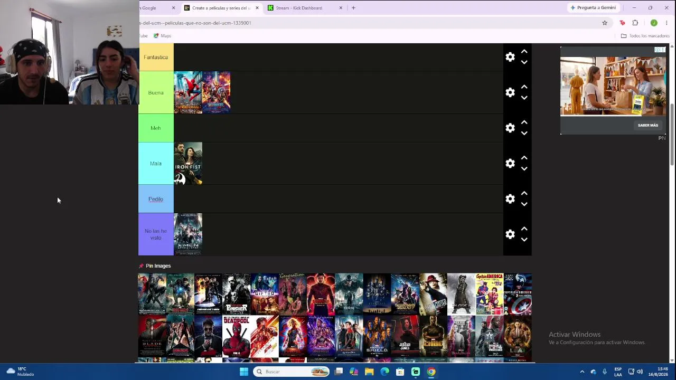
Task: Open the Chrome three-dot menu
Action: [666, 23]
